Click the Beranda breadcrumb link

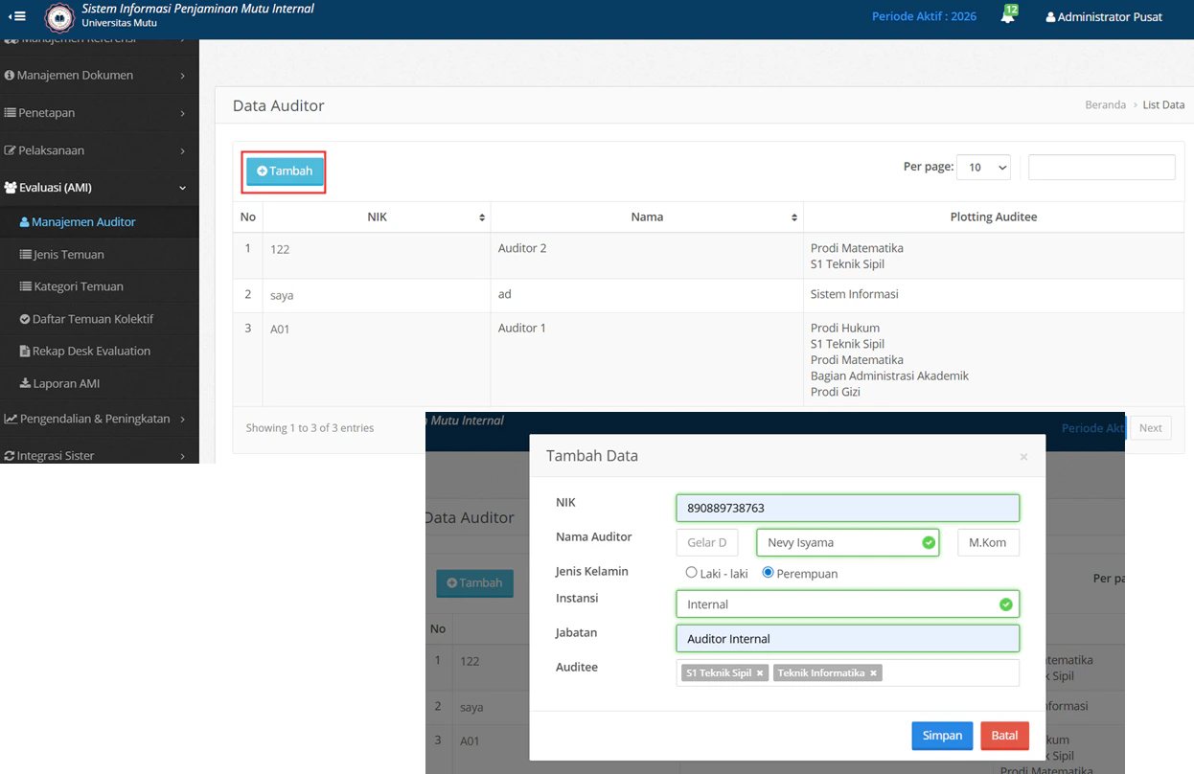click(x=1105, y=104)
